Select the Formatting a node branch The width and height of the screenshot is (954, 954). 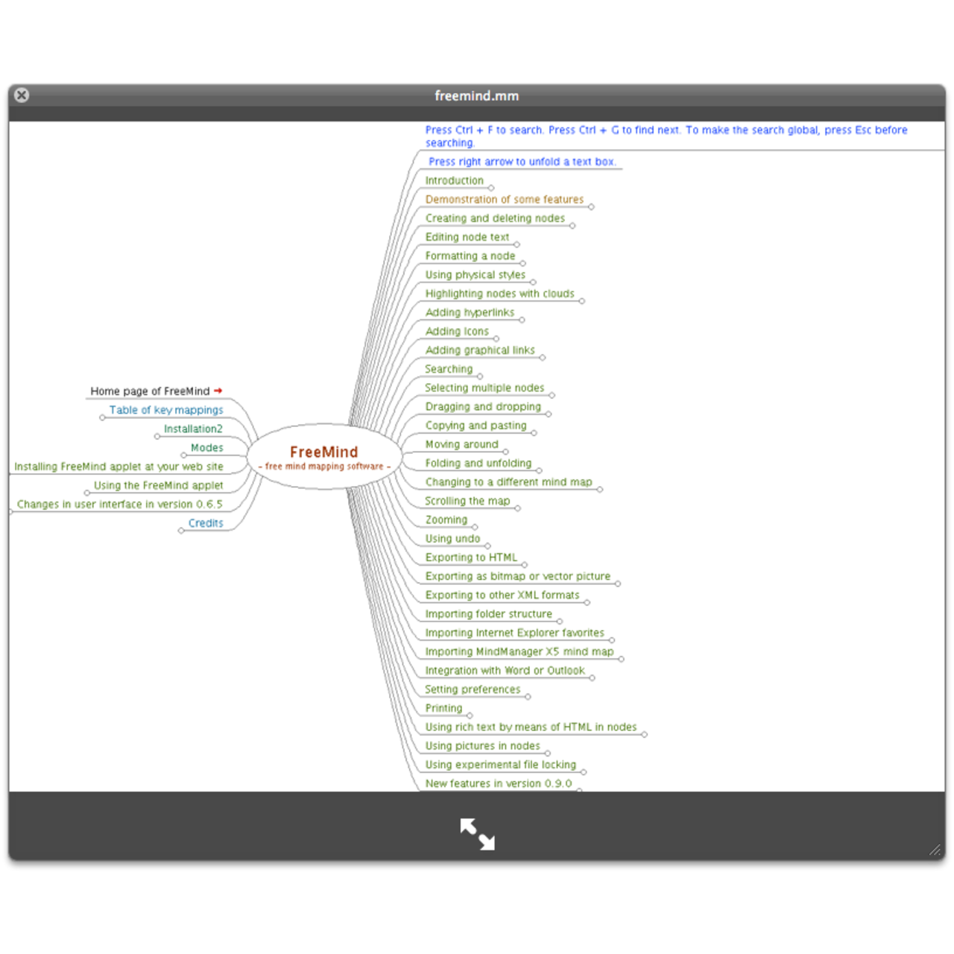point(470,256)
